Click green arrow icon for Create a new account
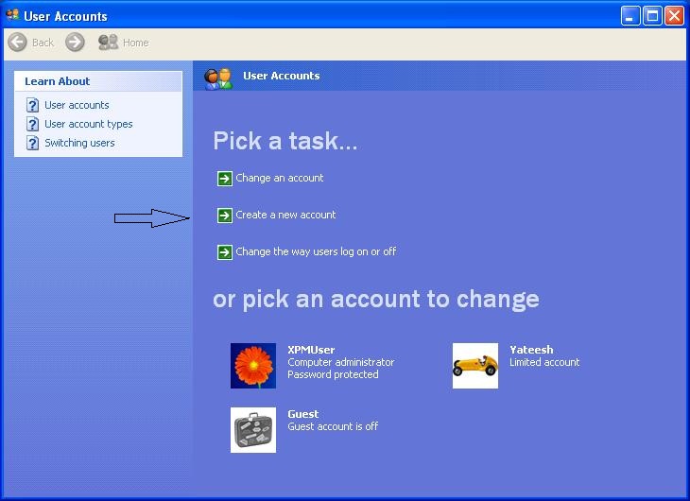 [x=224, y=216]
